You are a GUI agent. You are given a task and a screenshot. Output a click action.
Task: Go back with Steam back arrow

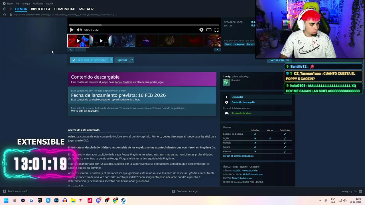click(x=4, y=9)
